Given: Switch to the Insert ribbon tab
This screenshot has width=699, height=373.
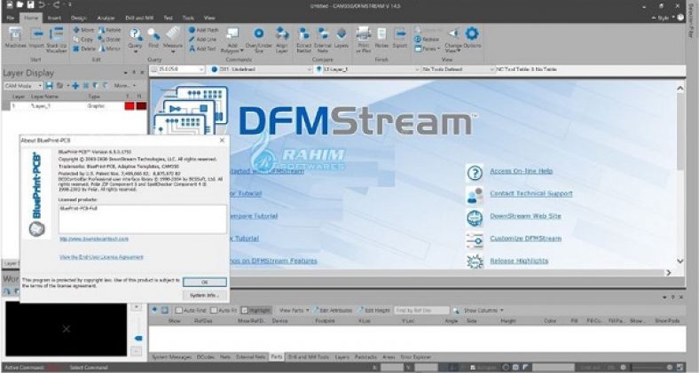Looking at the screenshot, I should pos(54,18).
